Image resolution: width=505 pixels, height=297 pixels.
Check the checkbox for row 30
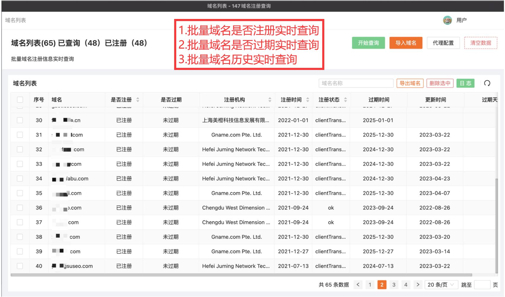(20, 120)
